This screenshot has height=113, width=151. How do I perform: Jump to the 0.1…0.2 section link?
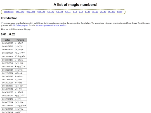(51, 12)
